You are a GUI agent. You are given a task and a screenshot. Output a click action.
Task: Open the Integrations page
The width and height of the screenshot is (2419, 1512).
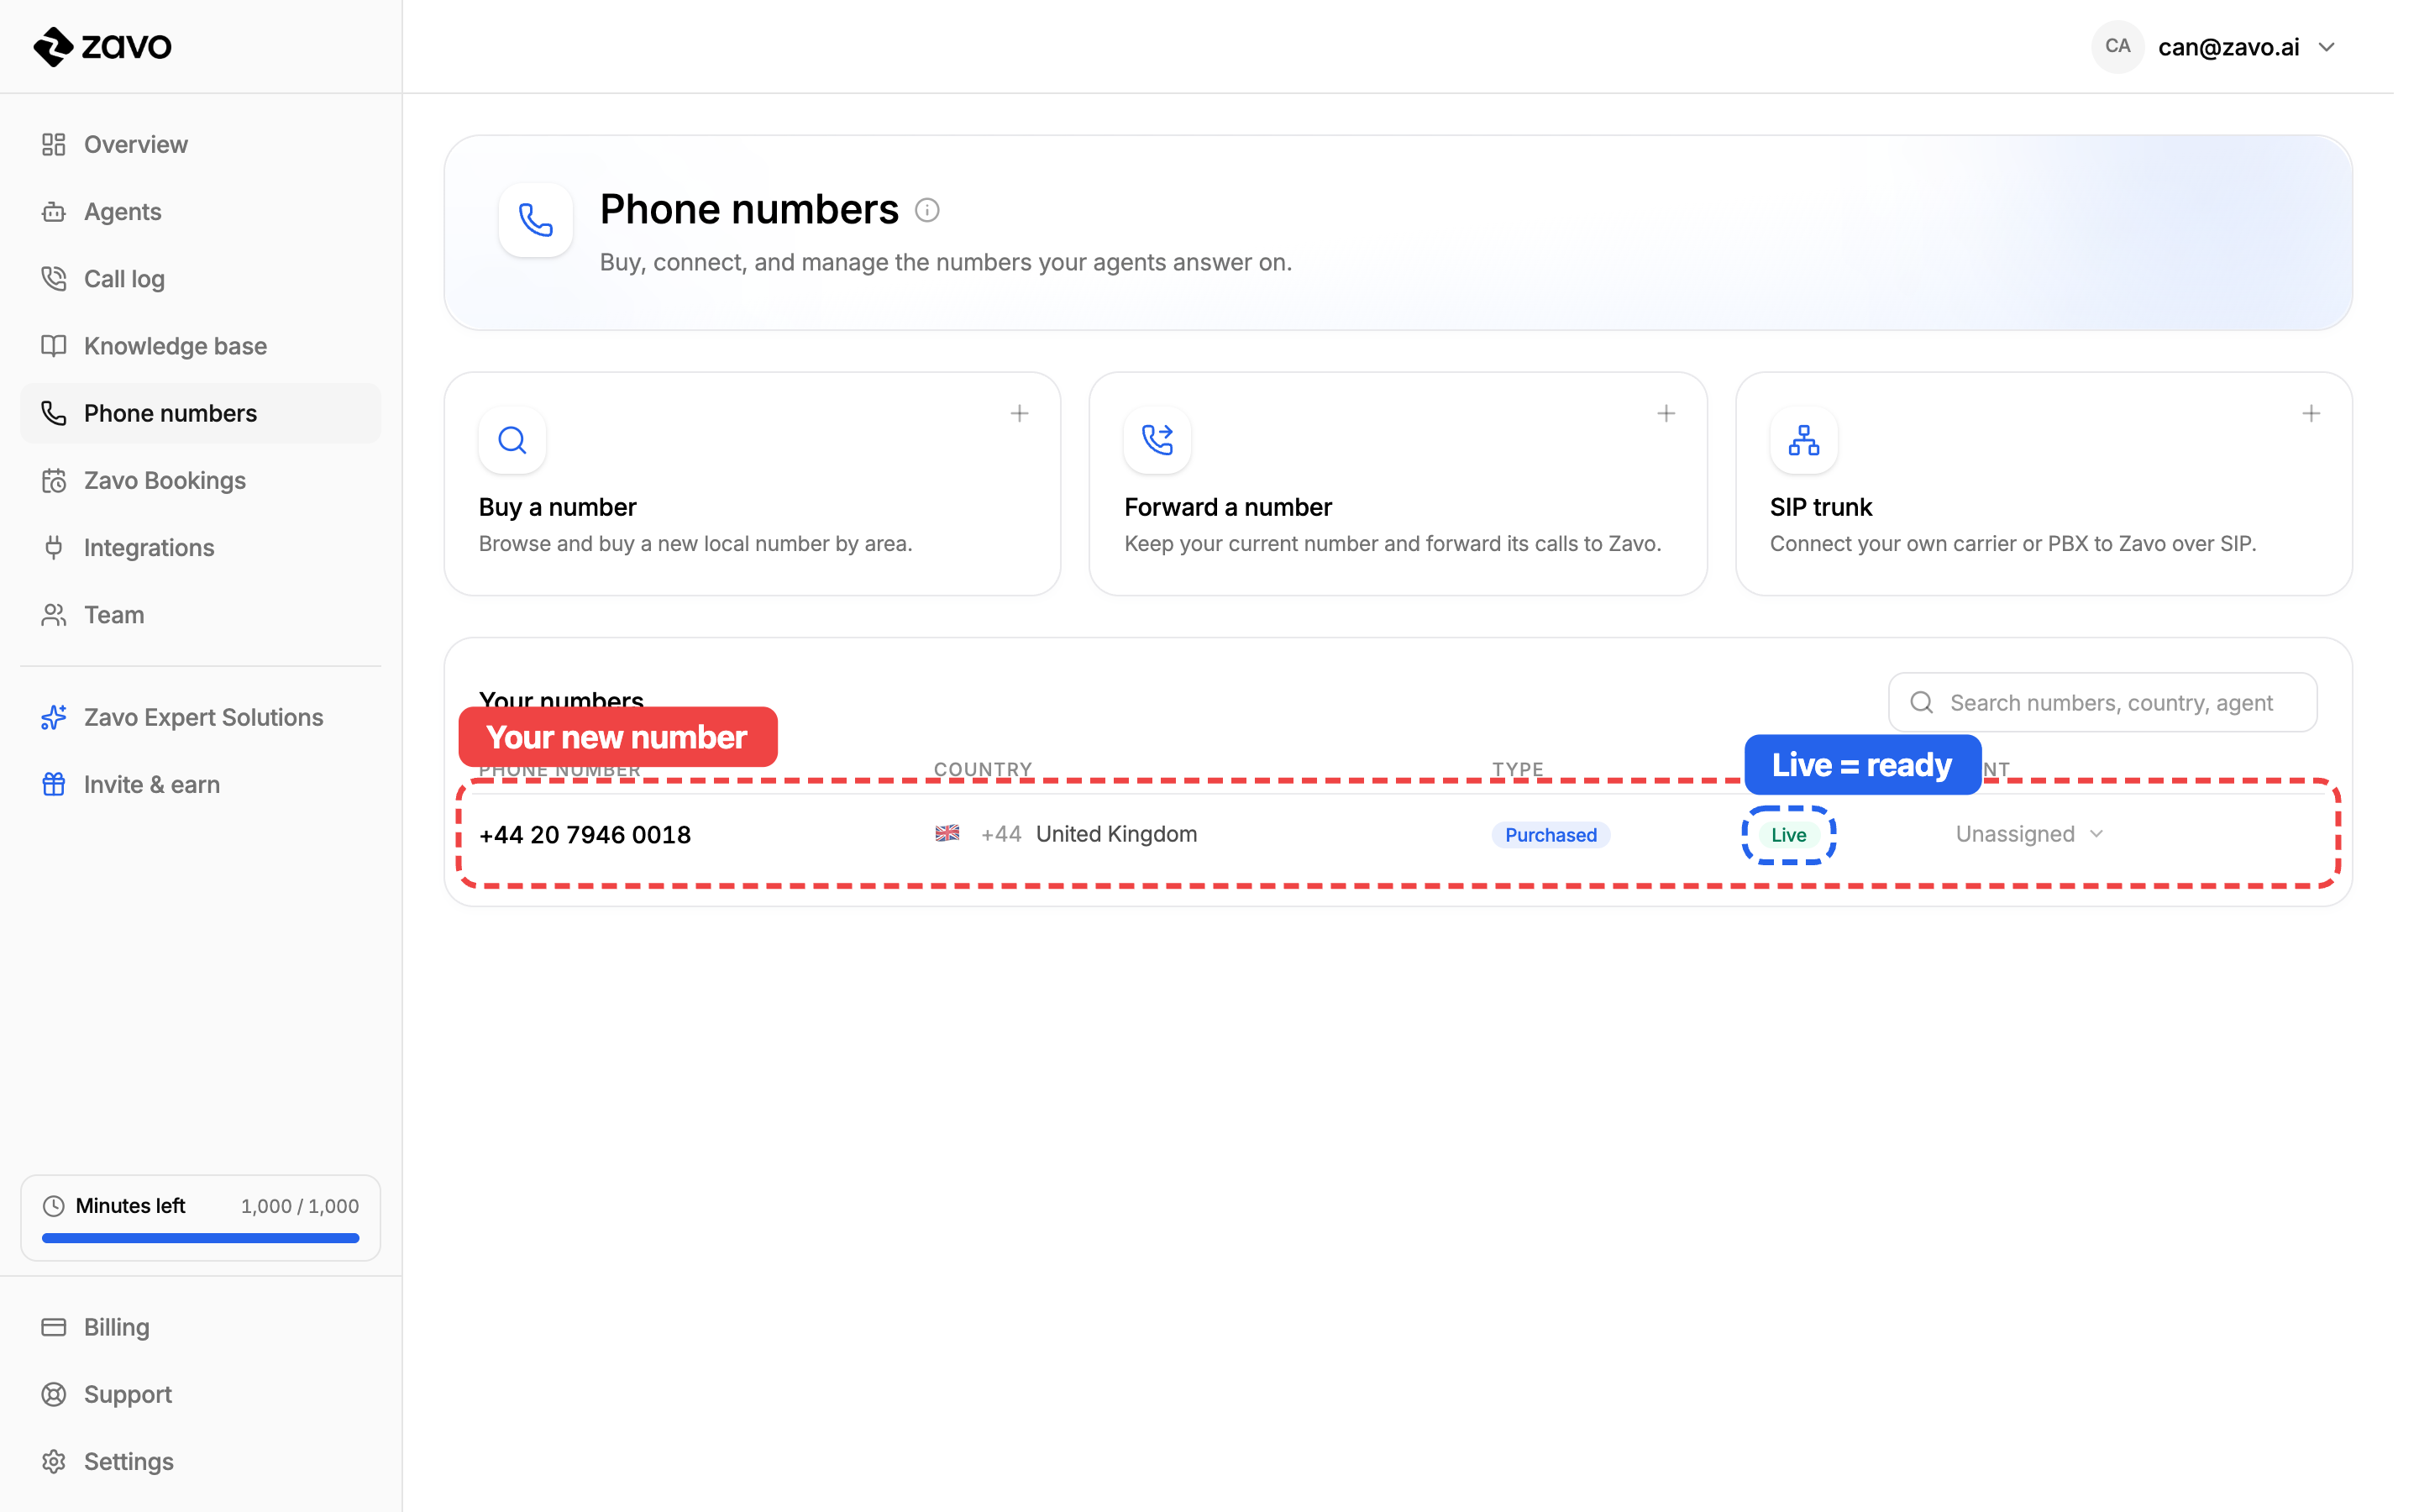(x=200, y=547)
